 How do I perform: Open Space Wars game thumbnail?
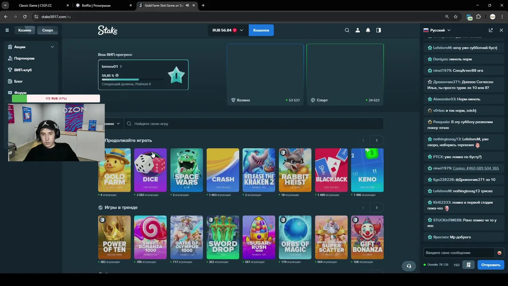coord(187,170)
